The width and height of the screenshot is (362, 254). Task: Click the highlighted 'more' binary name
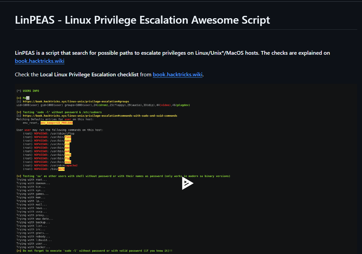(x=61, y=169)
